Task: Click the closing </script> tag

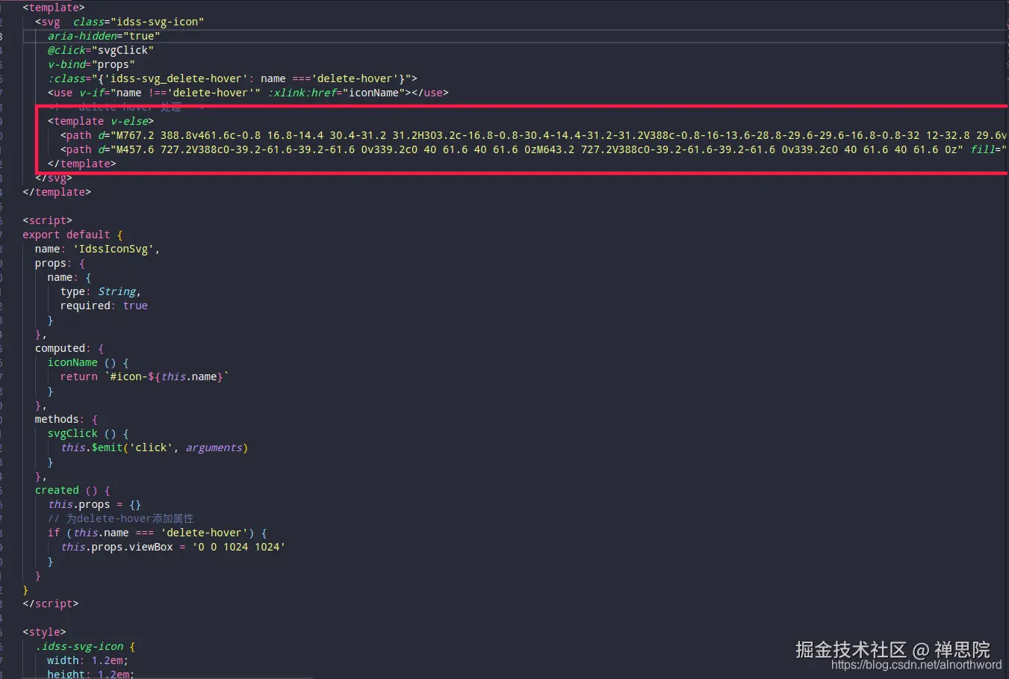Action: pos(51,604)
